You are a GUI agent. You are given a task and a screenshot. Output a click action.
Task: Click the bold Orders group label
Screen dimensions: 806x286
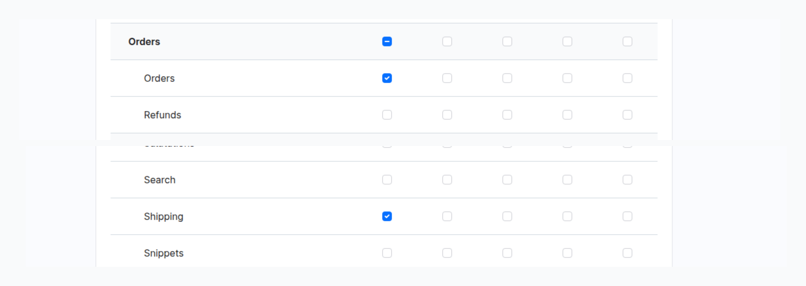click(144, 42)
